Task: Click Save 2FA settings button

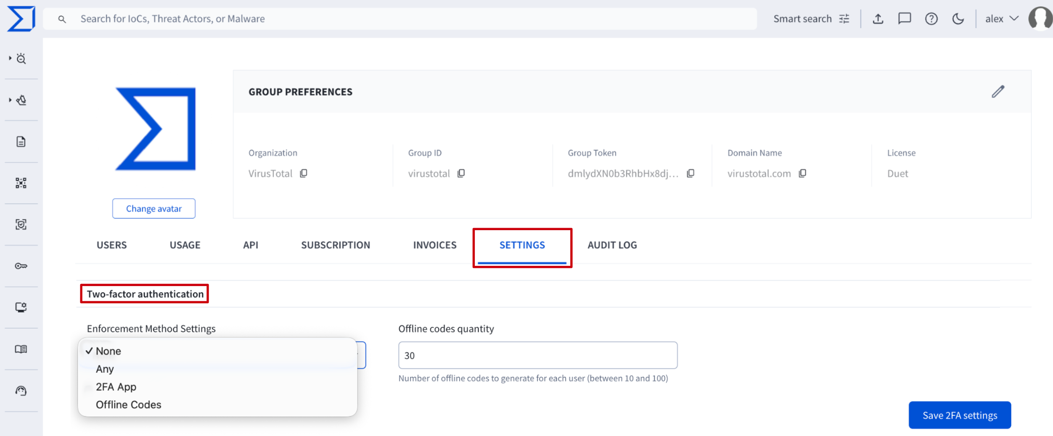Action: click(960, 415)
